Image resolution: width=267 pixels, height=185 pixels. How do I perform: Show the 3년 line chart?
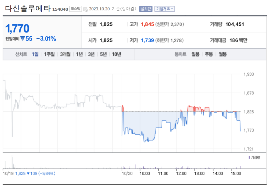pyautogui.click(x=91, y=54)
